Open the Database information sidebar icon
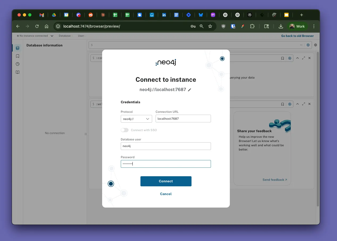Image resolution: width=337 pixels, height=241 pixels. tap(18, 48)
